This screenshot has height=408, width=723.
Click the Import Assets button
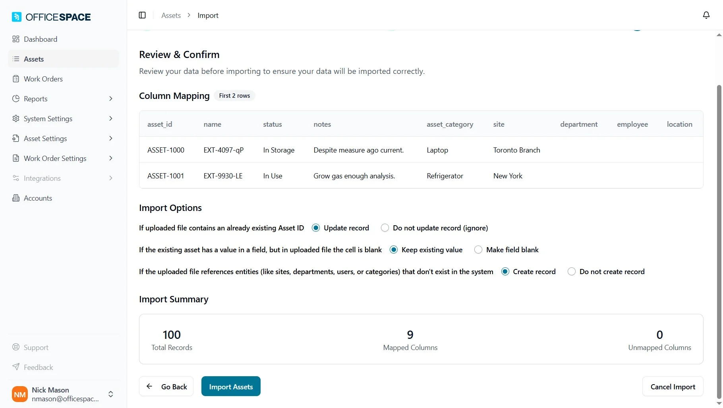[231, 386]
